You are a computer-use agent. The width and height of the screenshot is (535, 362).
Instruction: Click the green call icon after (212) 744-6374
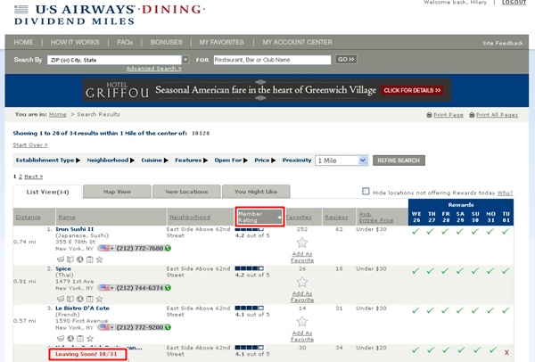point(168,288)
